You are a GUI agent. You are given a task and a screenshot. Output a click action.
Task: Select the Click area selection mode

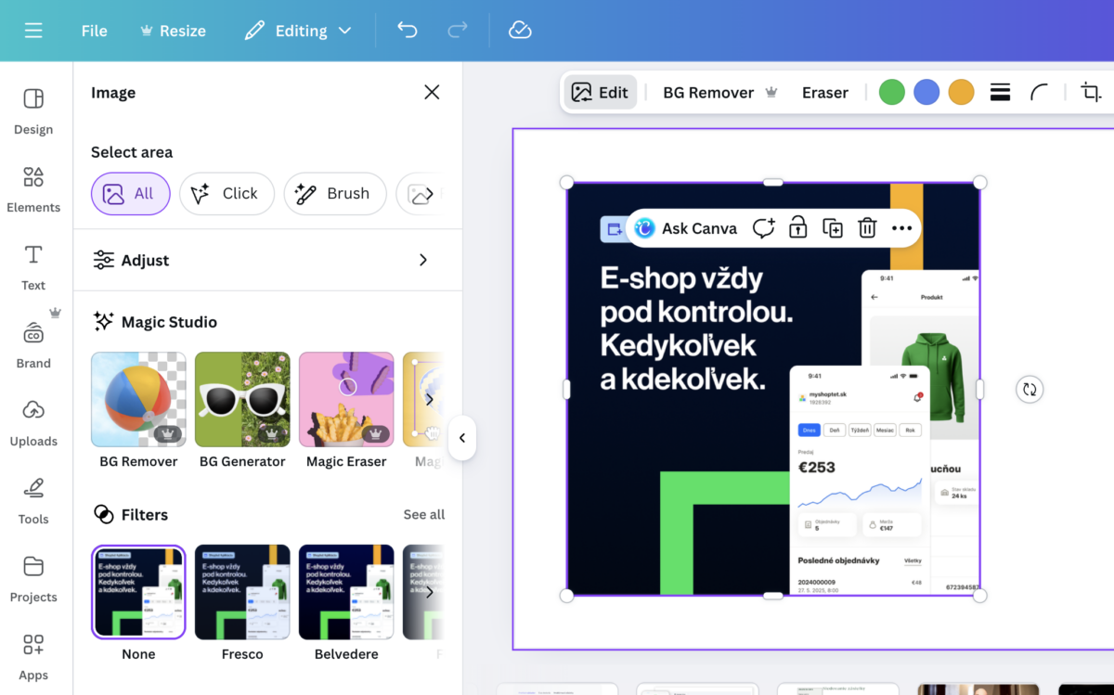click(227, 194)
